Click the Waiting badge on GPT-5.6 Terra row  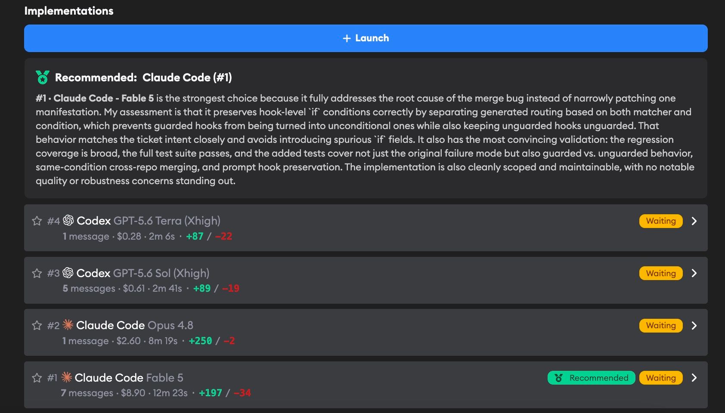[661, 221]
